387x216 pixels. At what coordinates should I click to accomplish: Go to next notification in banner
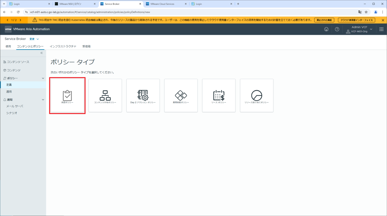coord(21,20)
